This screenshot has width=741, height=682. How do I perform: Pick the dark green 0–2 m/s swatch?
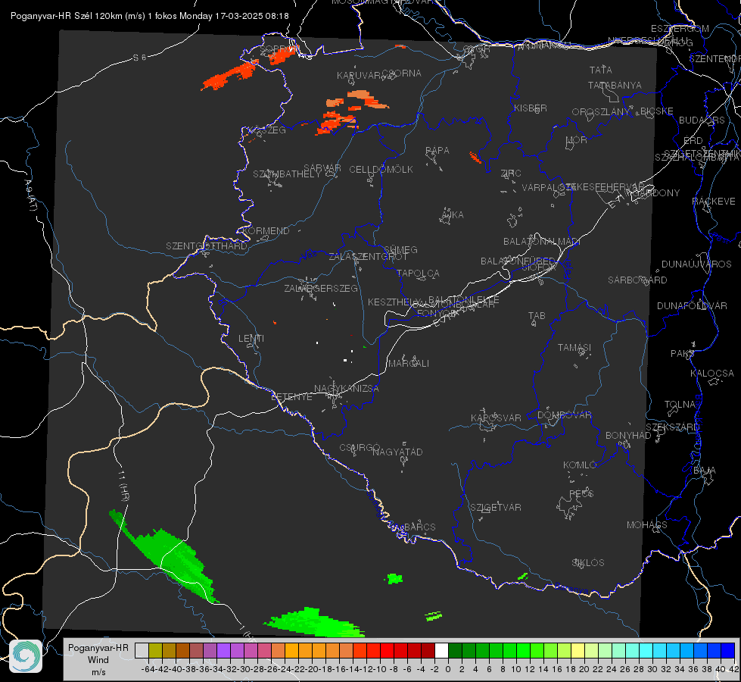point(455,650)
